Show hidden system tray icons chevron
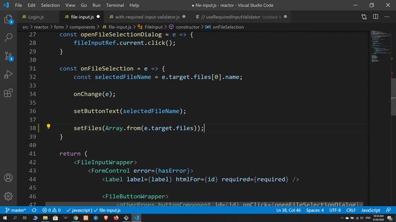The height and width of the screenshot is (222, 396). coord(342,218)
